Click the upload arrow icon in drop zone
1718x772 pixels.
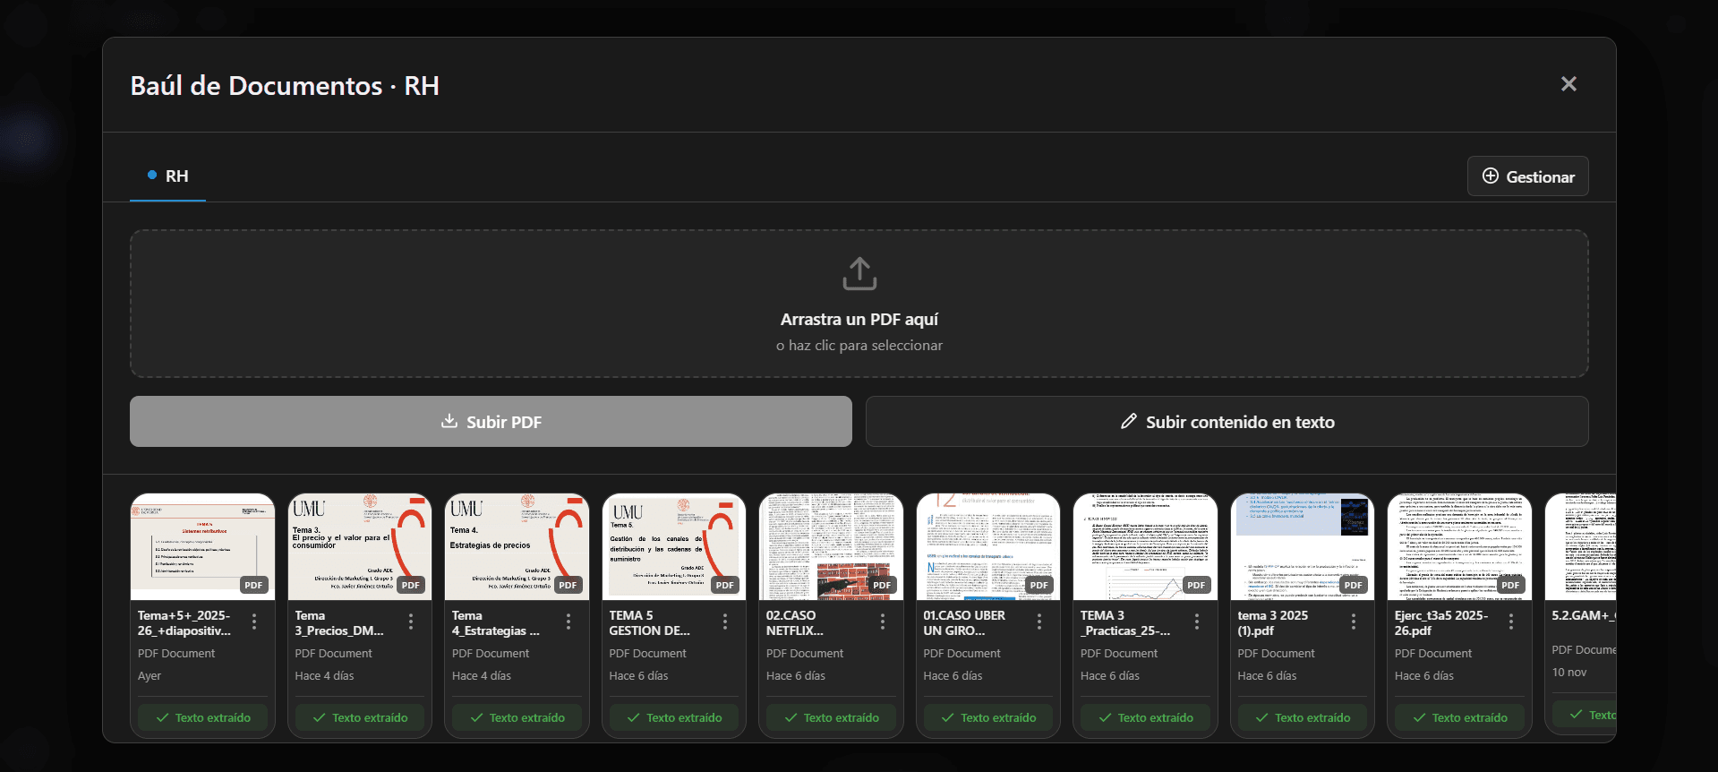tap(859, 274)
